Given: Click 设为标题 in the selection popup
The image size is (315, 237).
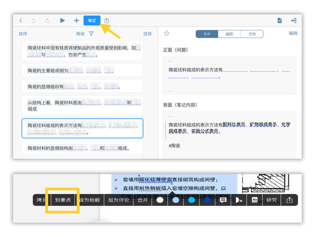Looking at the screenshot, I should tap(89, 200).
